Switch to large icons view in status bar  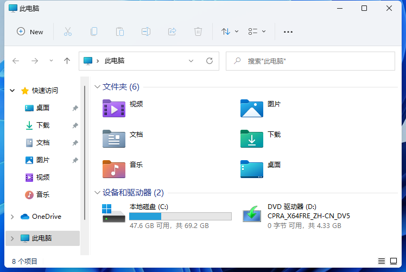click(x=394, y=261)
